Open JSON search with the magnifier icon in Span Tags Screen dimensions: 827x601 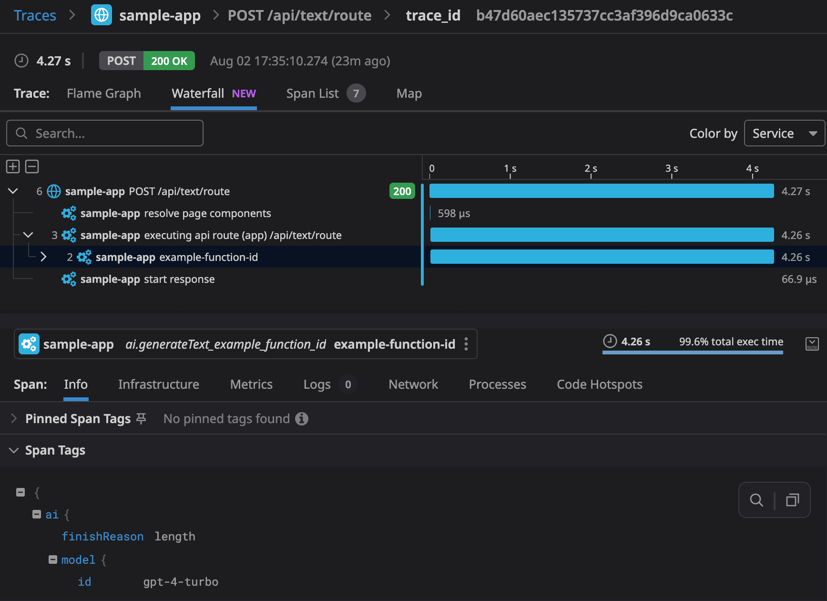[756, 500]
